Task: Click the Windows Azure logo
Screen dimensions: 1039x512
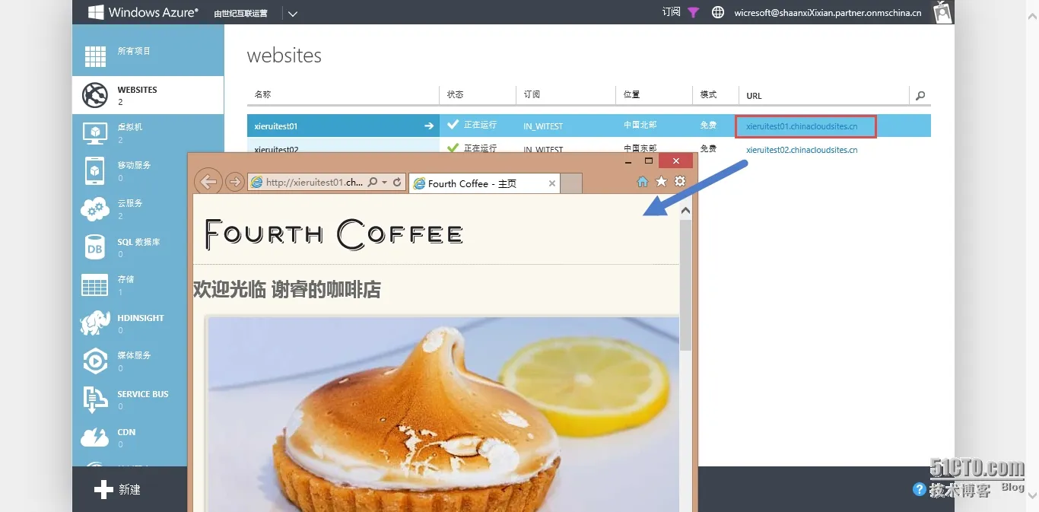Action: pyautogui.click(x=142, y=12)
